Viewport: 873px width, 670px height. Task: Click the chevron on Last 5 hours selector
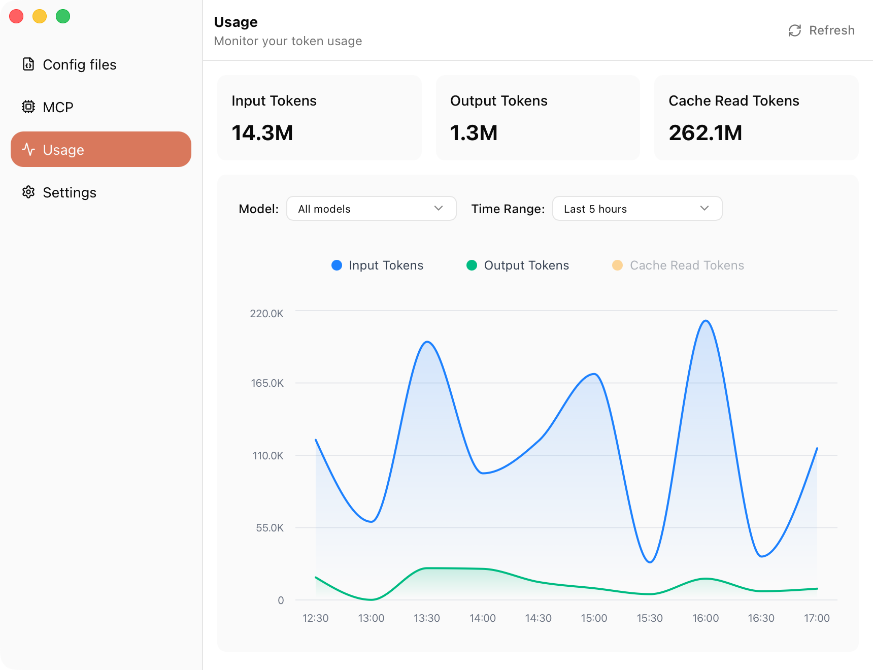point(704,209)
